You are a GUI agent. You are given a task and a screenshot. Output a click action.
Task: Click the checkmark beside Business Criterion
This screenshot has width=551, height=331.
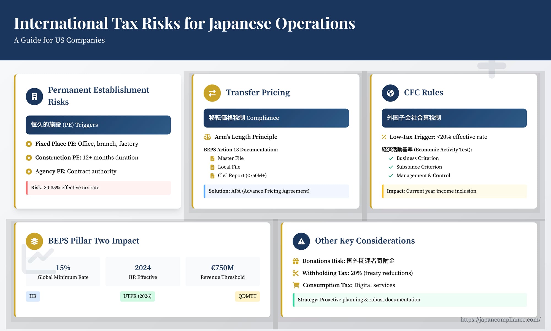[391, 158]
